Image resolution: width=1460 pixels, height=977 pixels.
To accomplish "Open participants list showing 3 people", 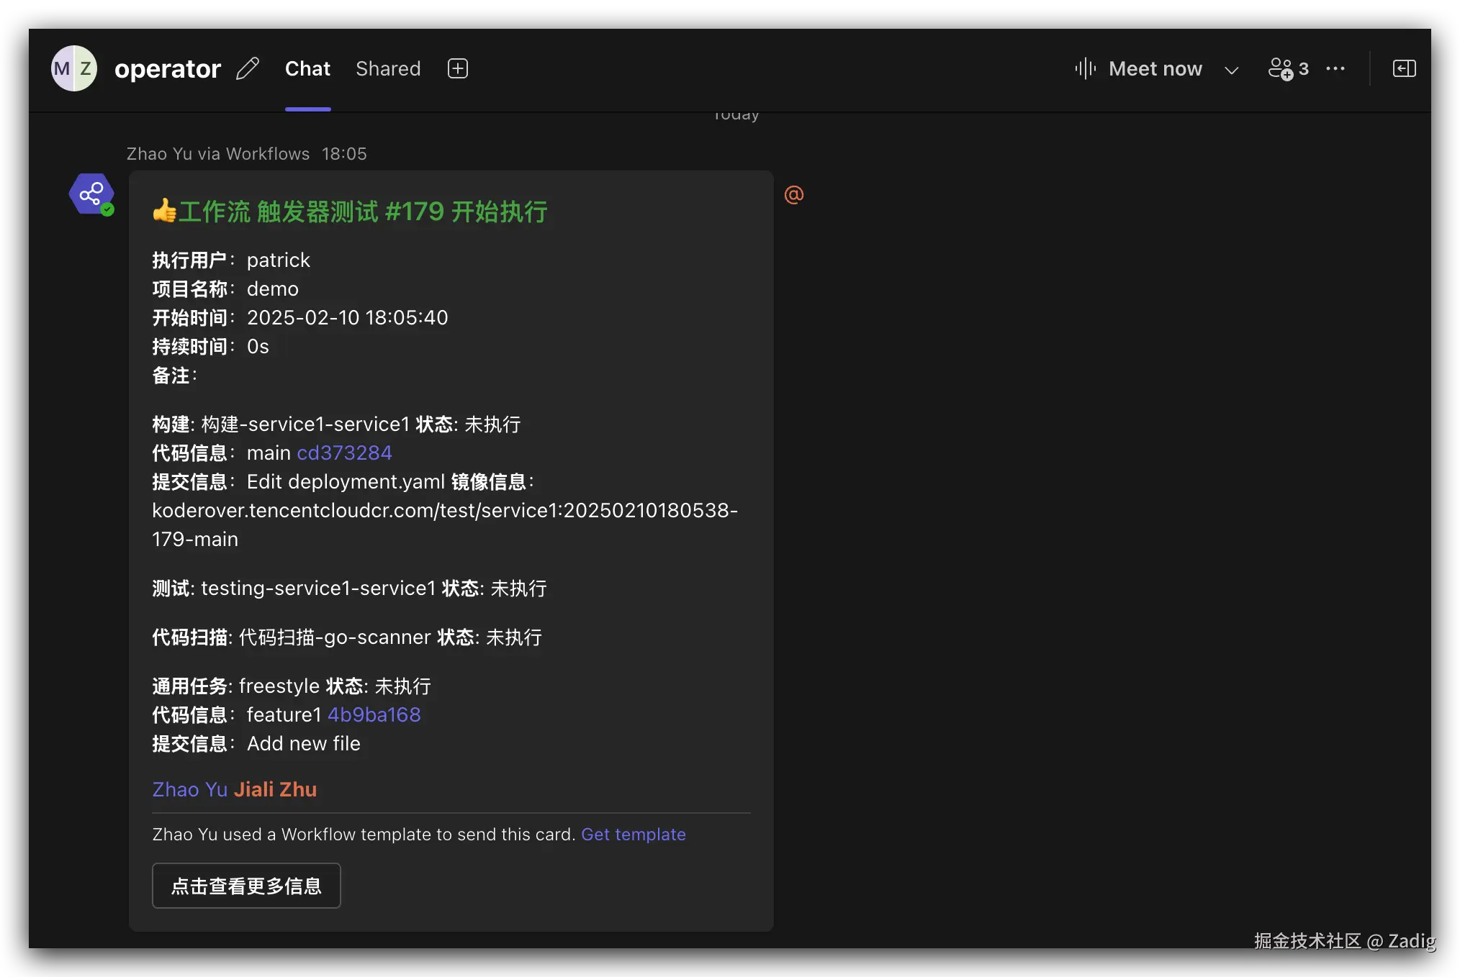I will [x=1288, y=69].
